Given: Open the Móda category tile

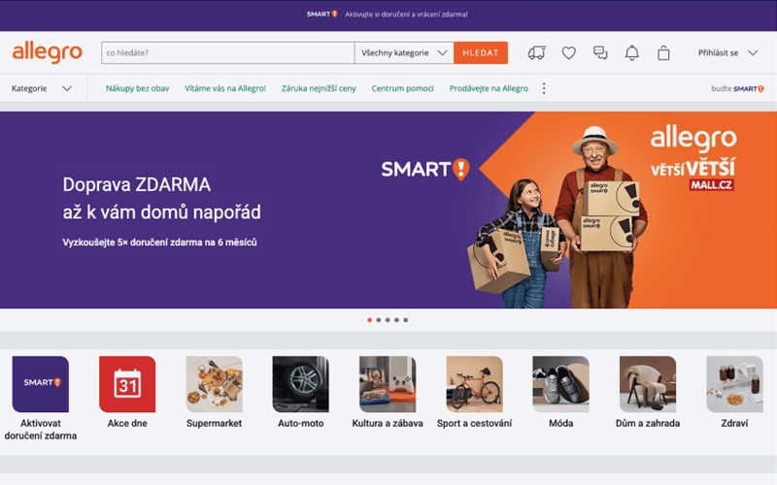Looking at the screenshot, I should [x=561, y=392].
